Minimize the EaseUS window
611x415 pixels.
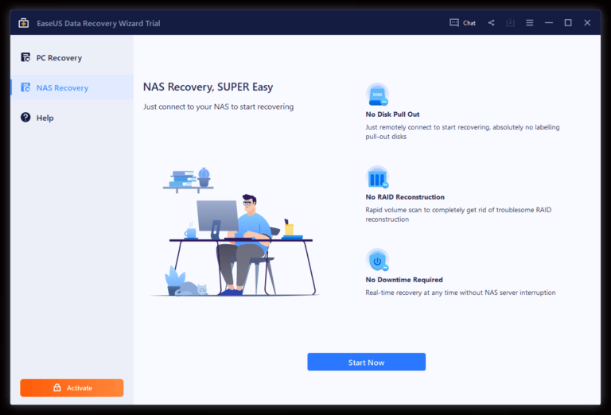[549, 23]
